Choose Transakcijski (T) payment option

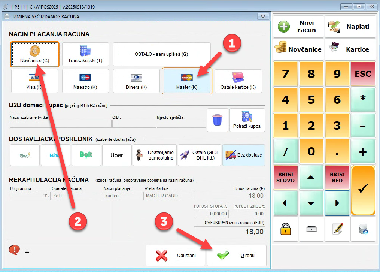pos(85,54)
